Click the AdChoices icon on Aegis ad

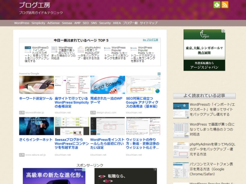click(x=223, y=31)
